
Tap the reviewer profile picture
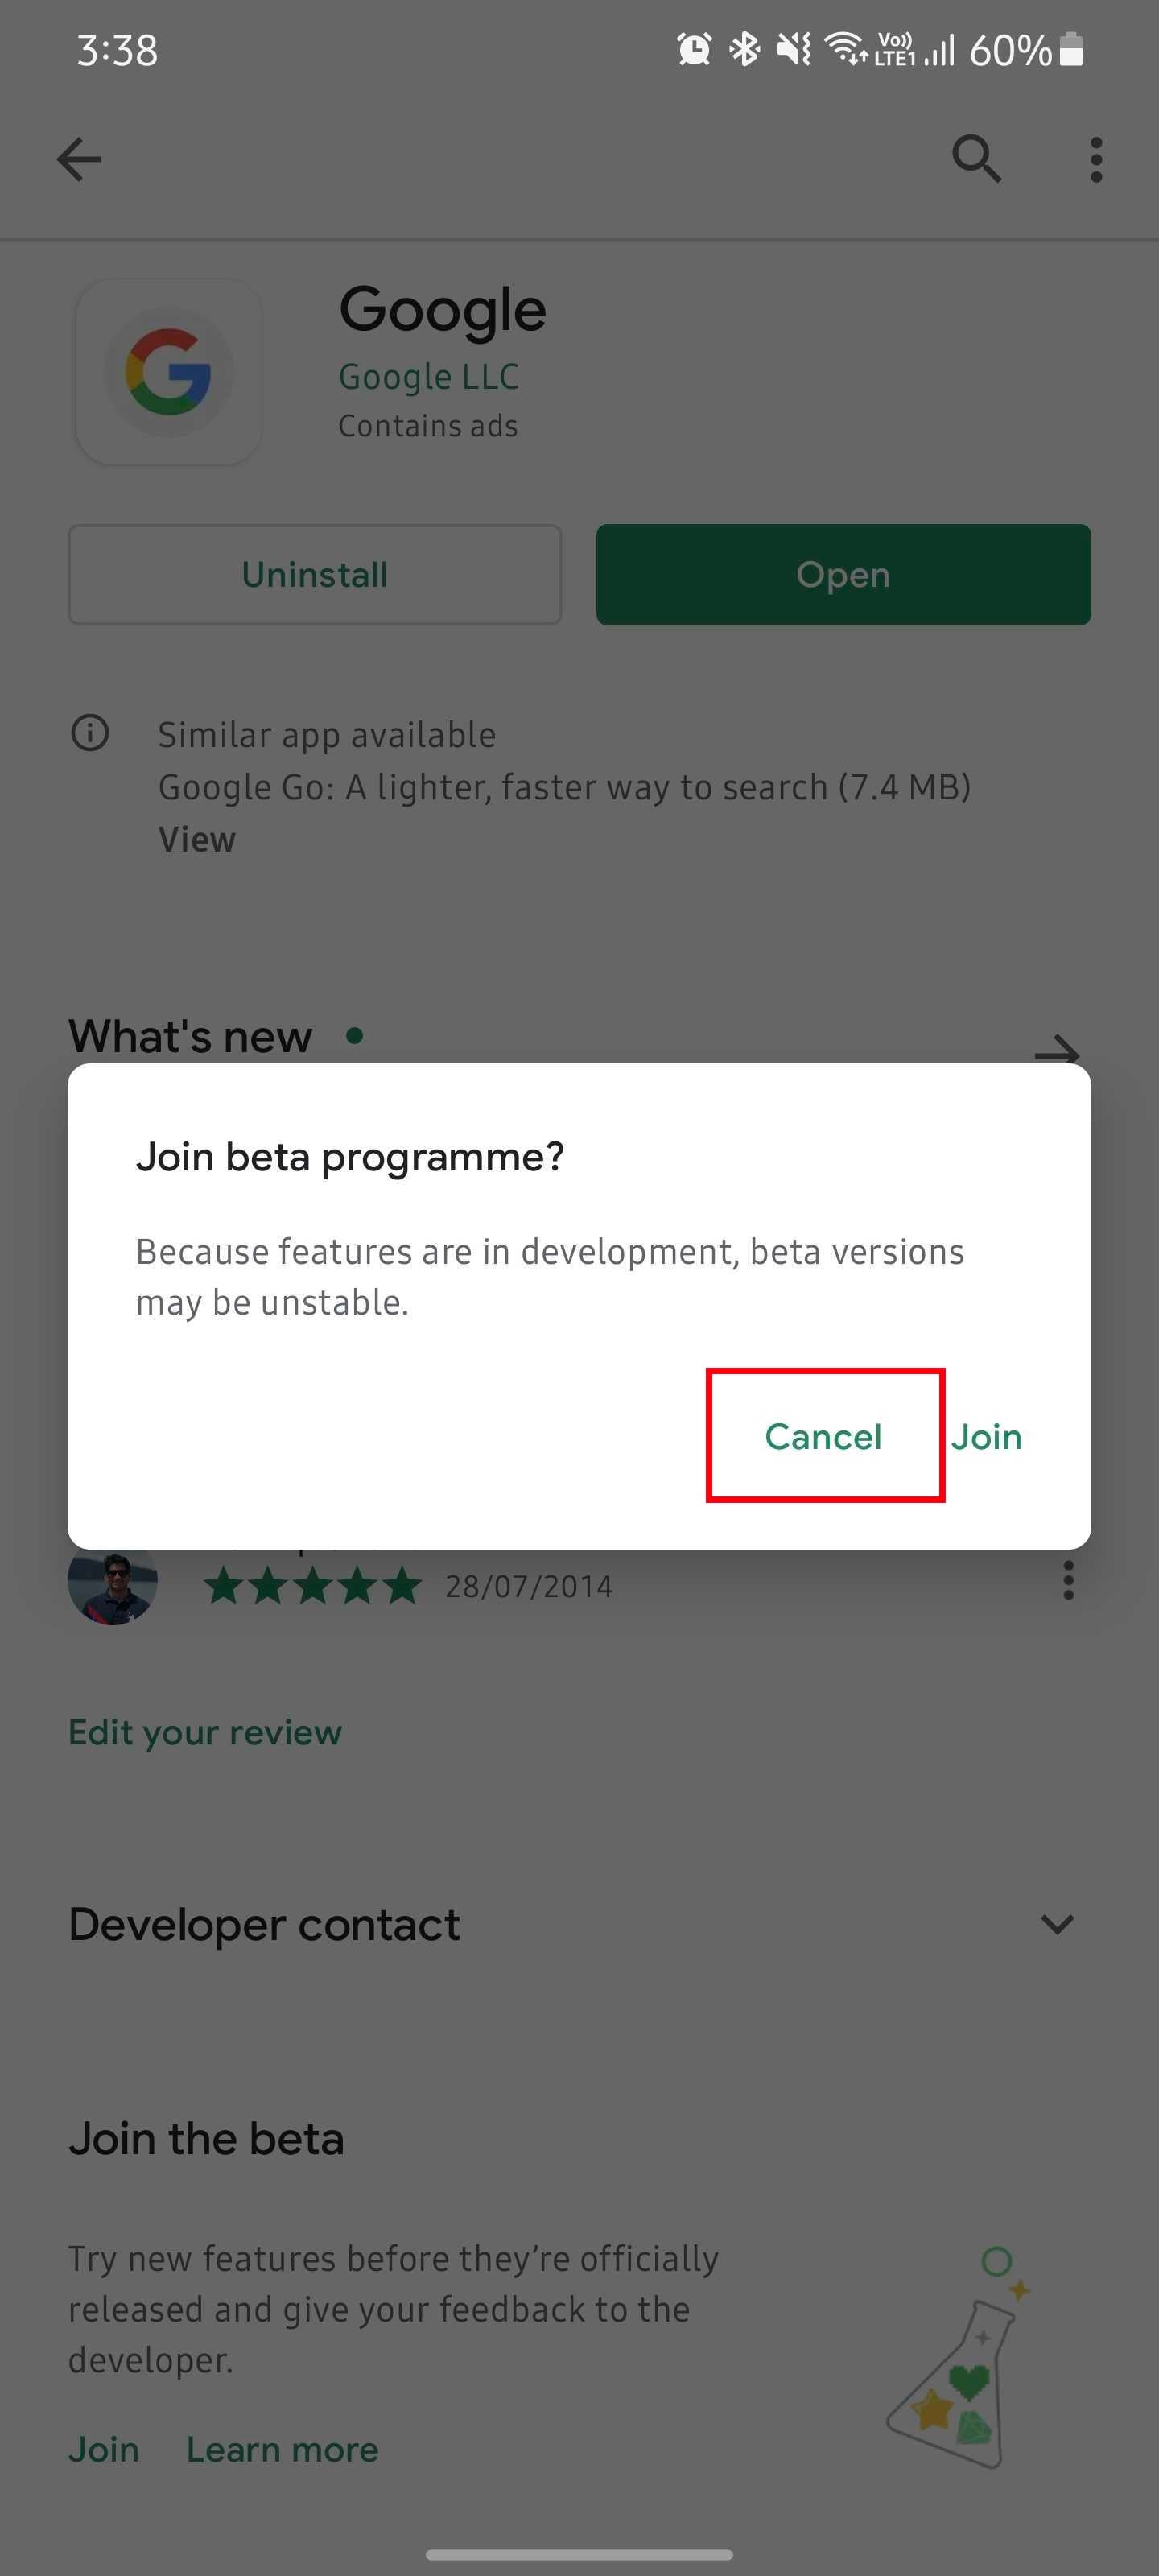coord(112,1585)
